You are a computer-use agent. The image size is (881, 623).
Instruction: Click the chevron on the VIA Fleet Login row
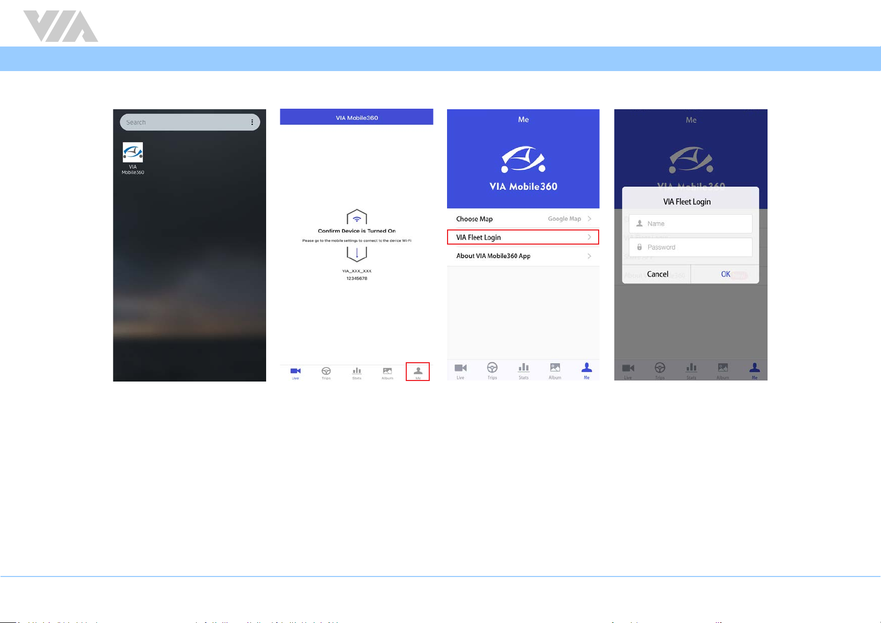(x=589, y=237)
